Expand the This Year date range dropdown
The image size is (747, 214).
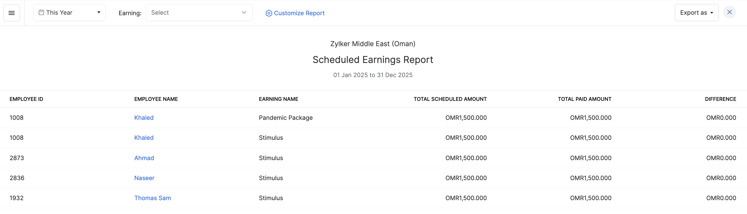pos(69,13)
